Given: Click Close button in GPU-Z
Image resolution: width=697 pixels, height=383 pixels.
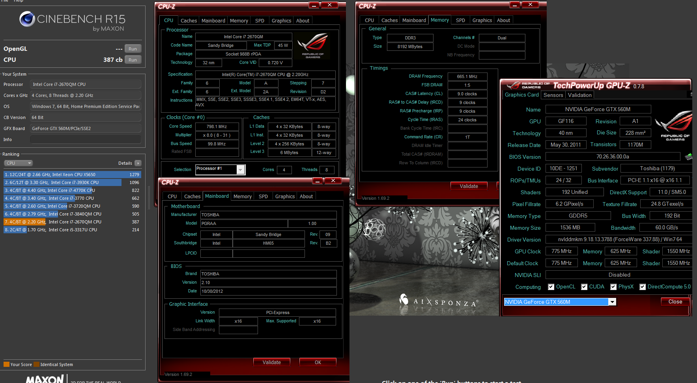Looking at the screenshot, I should [x=675, y=301].
